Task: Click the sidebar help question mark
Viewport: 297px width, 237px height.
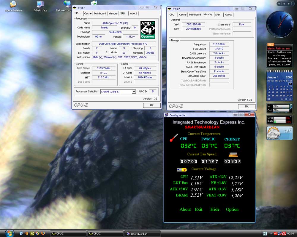Action: pyautogui.click(x=292, y=4)
